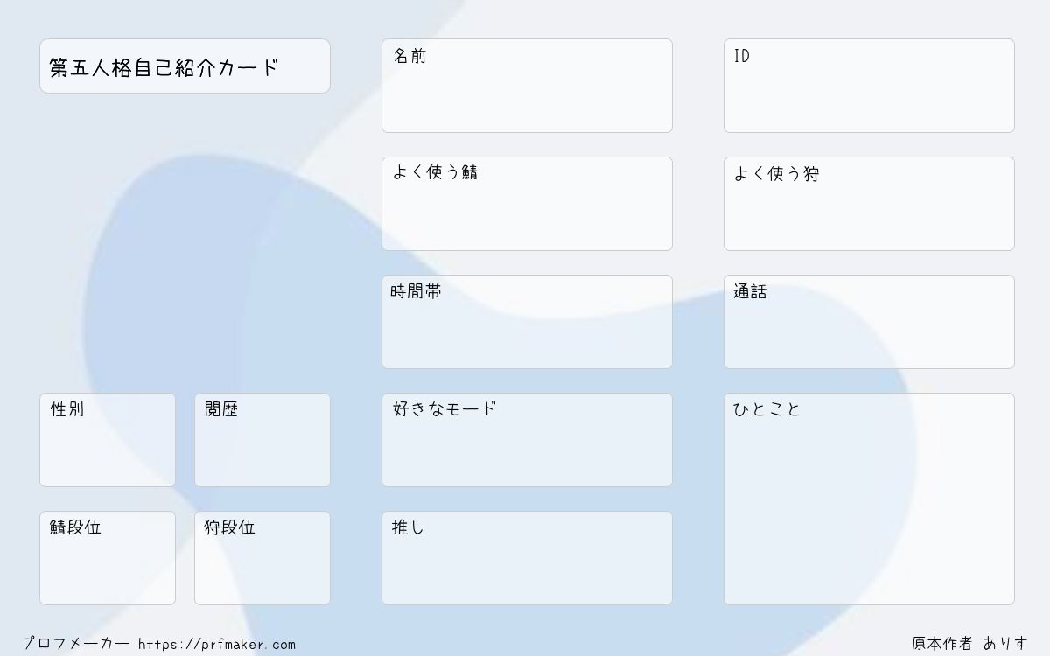Click the よく使う狩 field
Image resolution: width=1050 pixels, height=656 pixels.
pyautogui.click(x=869, y=204)
